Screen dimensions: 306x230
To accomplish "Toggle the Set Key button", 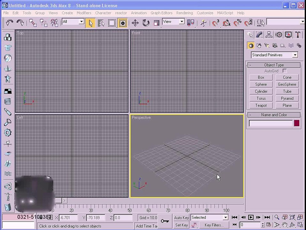I will 181,225.
